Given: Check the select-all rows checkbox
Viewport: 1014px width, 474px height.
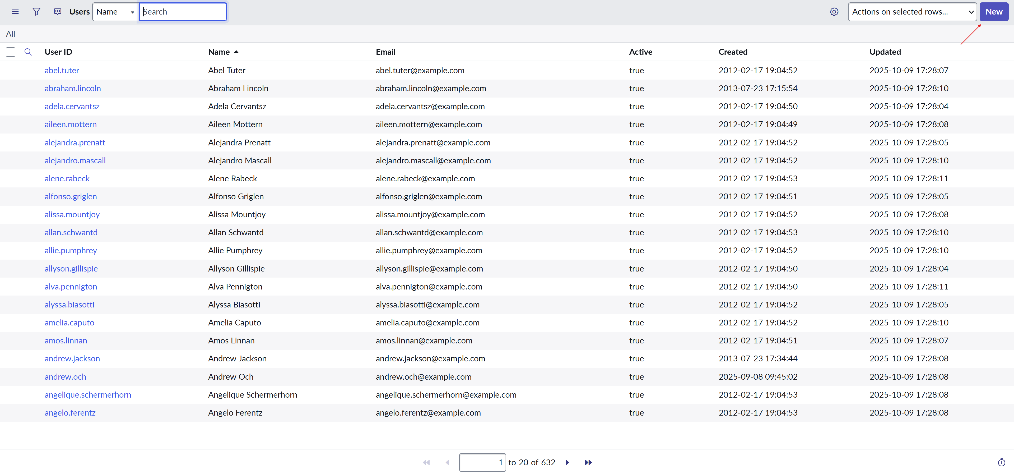Looking at the screenshot, I should pos(11,52).
